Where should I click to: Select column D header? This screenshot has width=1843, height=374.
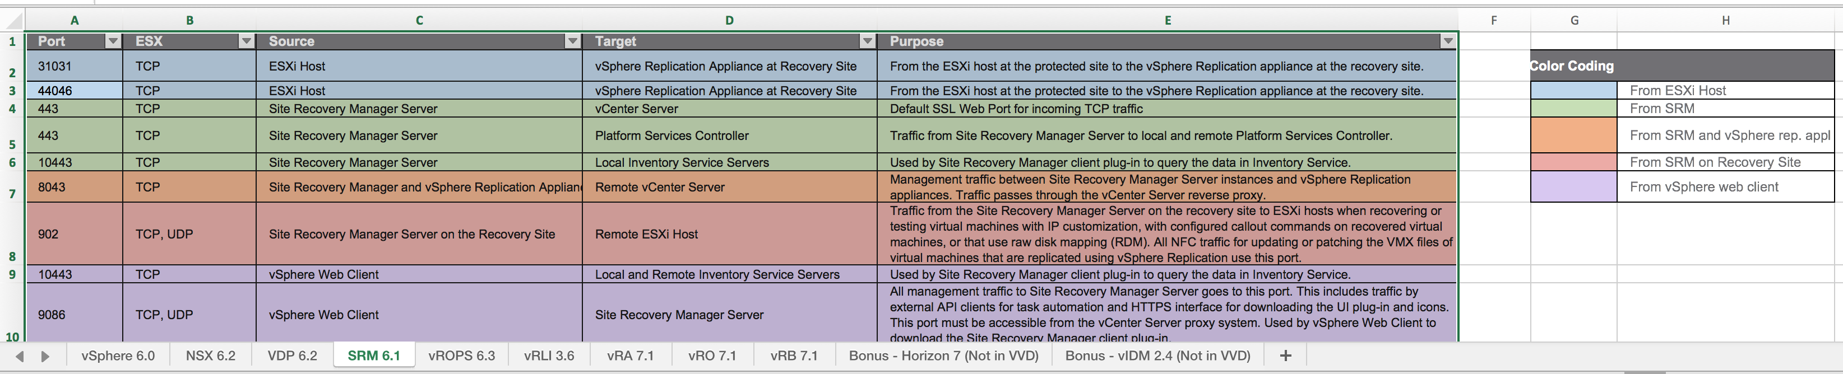pos(729,21)
